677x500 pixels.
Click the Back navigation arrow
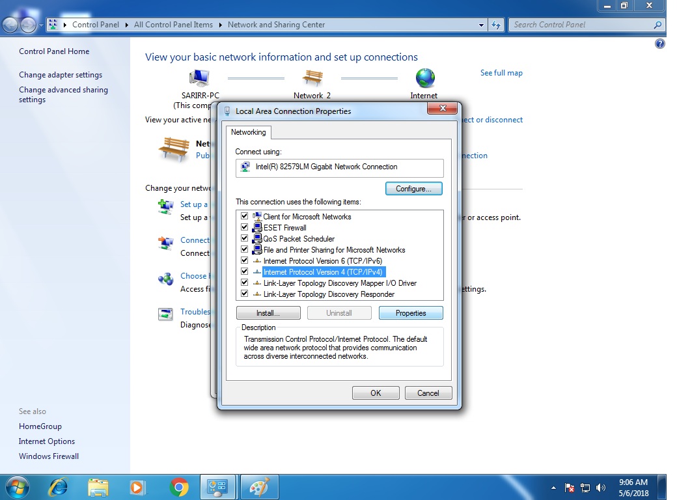[x=10, y=25]
